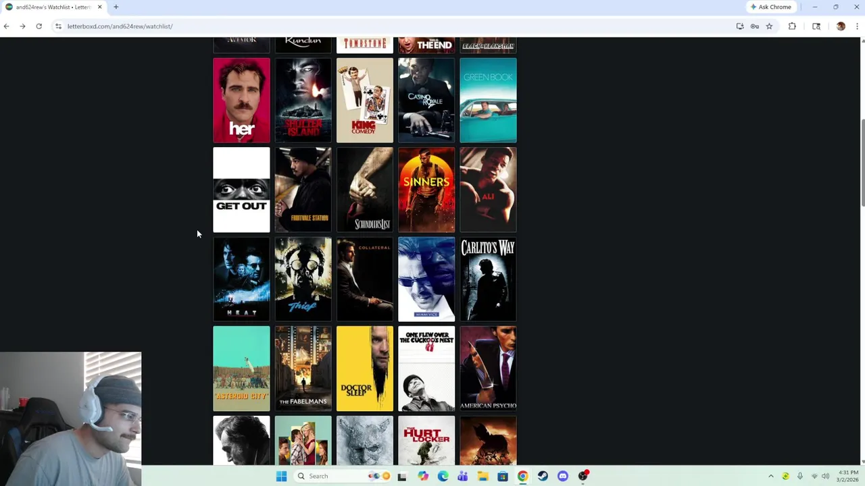Open Microsoft Edge from the taskbar
This screenshot has height=486, width=865.
click(443, 476)
